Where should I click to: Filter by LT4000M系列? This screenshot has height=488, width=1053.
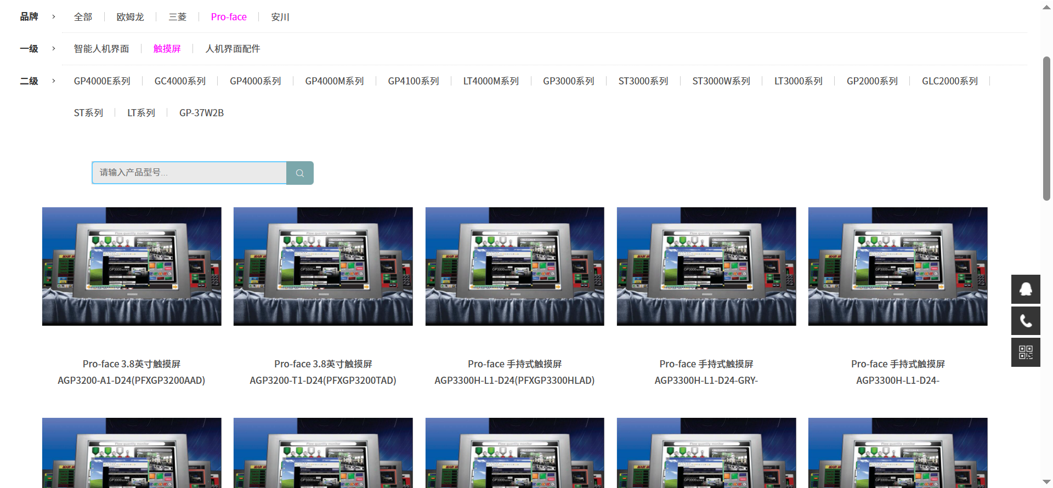coord(491,81)
